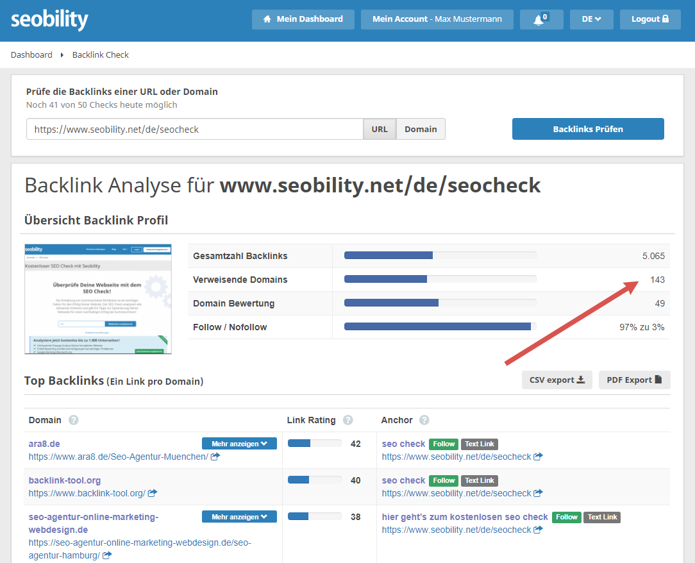Click the Follow badge in ara8.de row
The image size is (695, 563).
(444, 444)
